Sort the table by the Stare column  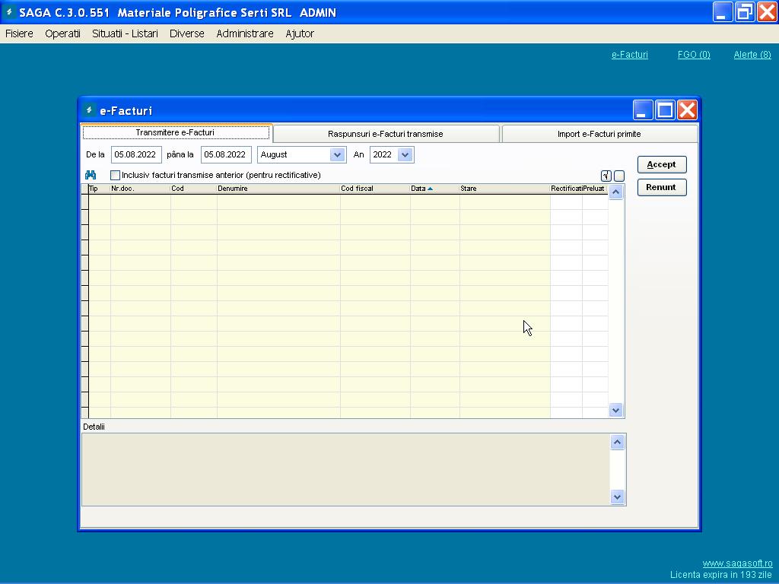505,189
